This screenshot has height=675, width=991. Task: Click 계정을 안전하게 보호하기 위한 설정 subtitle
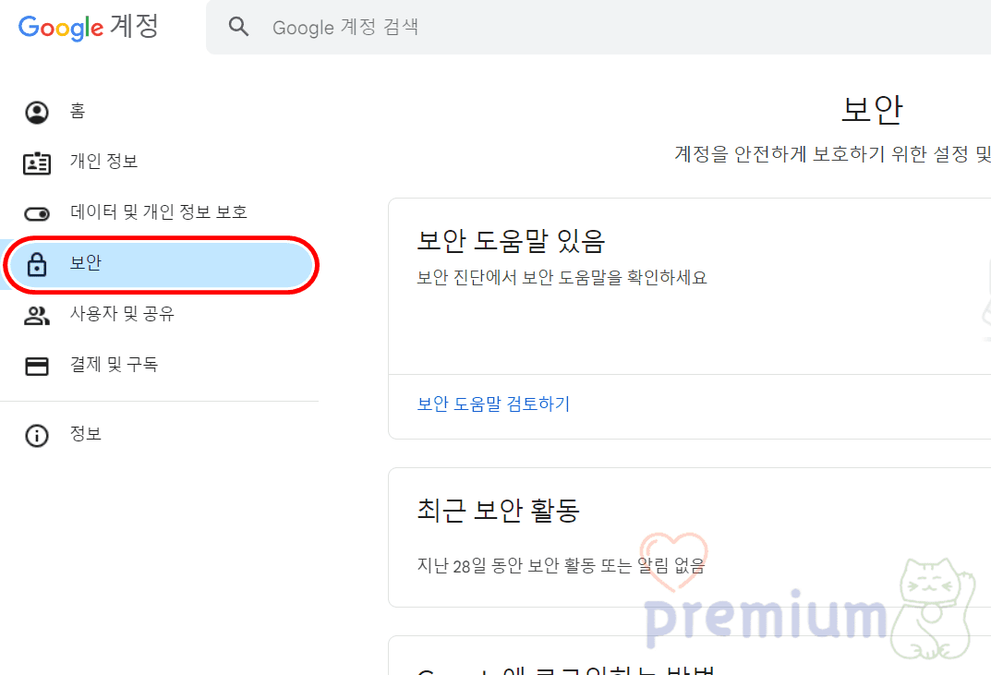(832, 153)
